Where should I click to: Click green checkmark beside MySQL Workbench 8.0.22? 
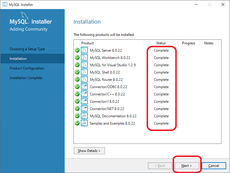77,57
